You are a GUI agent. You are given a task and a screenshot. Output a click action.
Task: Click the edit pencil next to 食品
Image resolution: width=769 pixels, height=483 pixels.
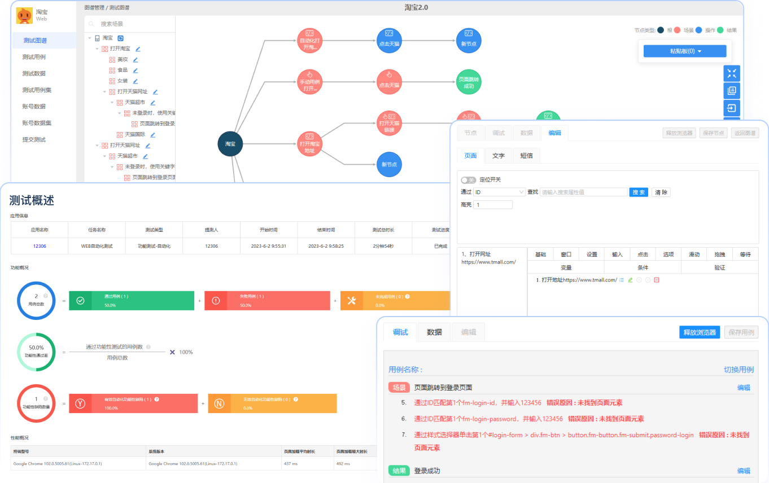pos(136,70)
